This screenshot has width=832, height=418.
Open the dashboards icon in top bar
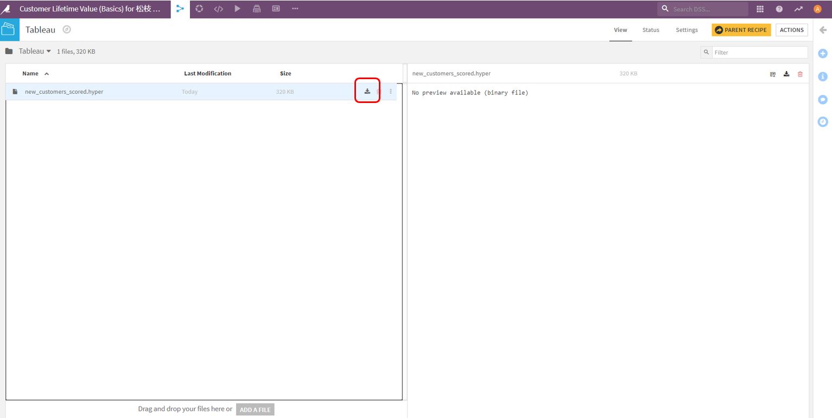(276, 9)
